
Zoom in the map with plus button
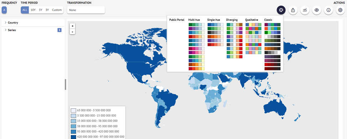tap(72, 26)
